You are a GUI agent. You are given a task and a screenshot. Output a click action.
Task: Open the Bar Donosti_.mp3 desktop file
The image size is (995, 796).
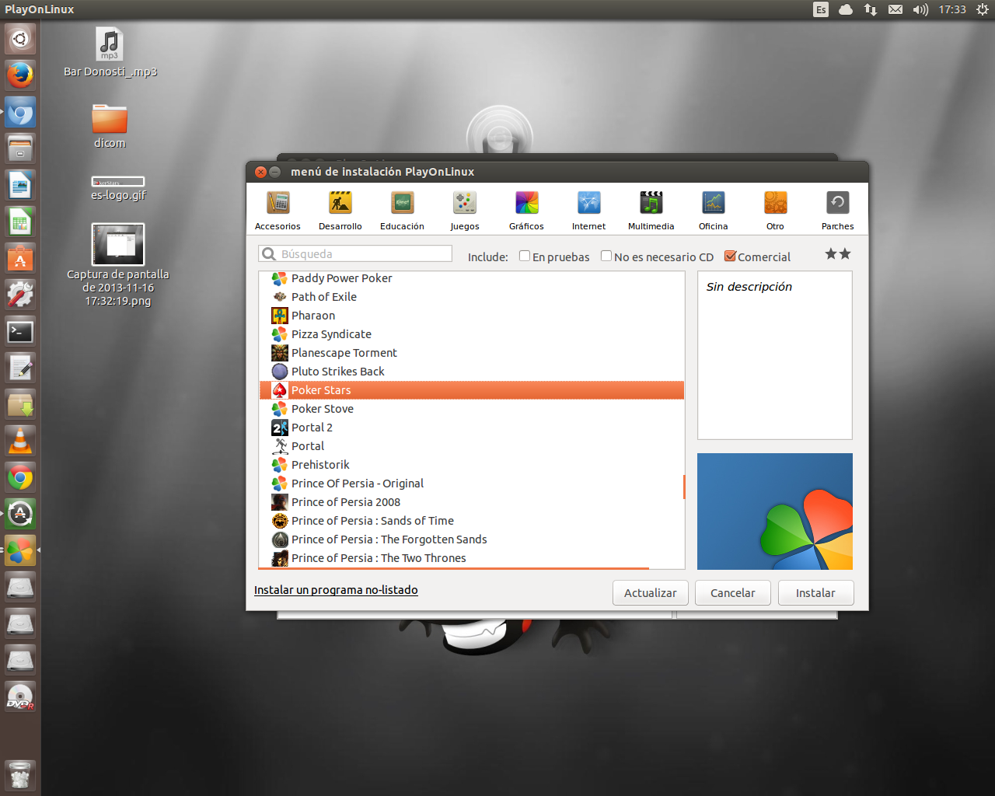110,52
